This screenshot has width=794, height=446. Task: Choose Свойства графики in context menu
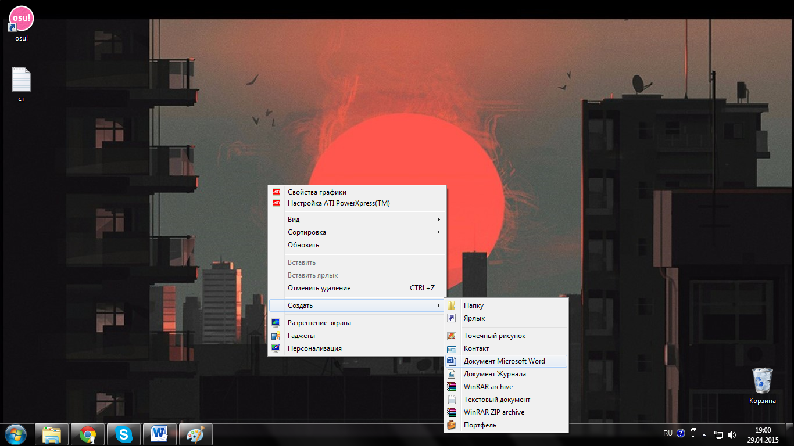click(x=356, y=192)
